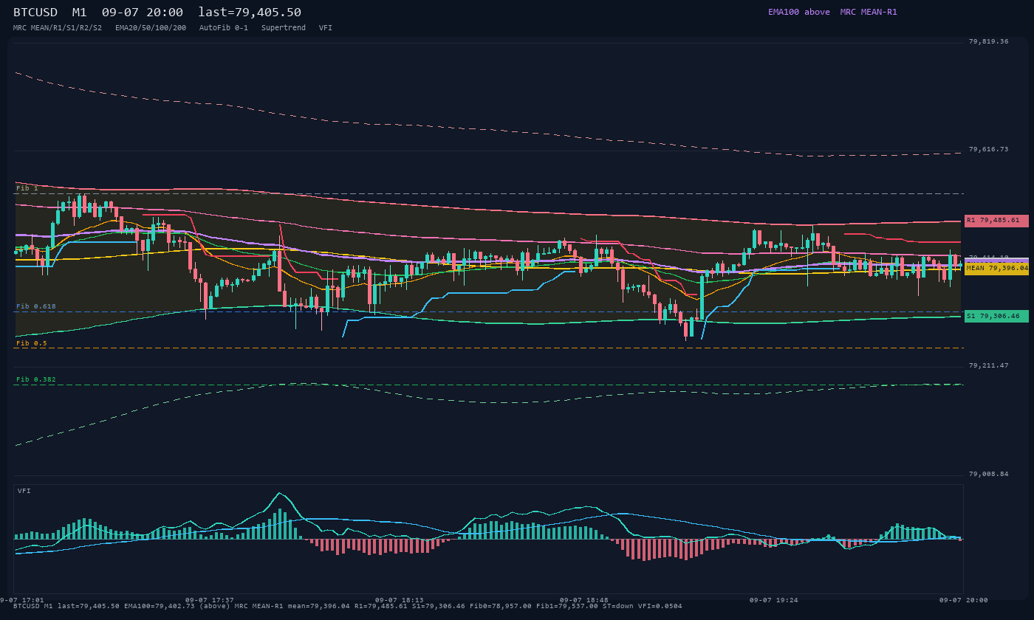Click the MRC MEAN-R1 status text
Screen dimensions: 1034x620
pos(869,12)
